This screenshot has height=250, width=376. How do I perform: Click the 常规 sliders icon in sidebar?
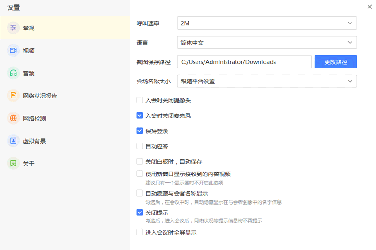[x=13, y=28]
